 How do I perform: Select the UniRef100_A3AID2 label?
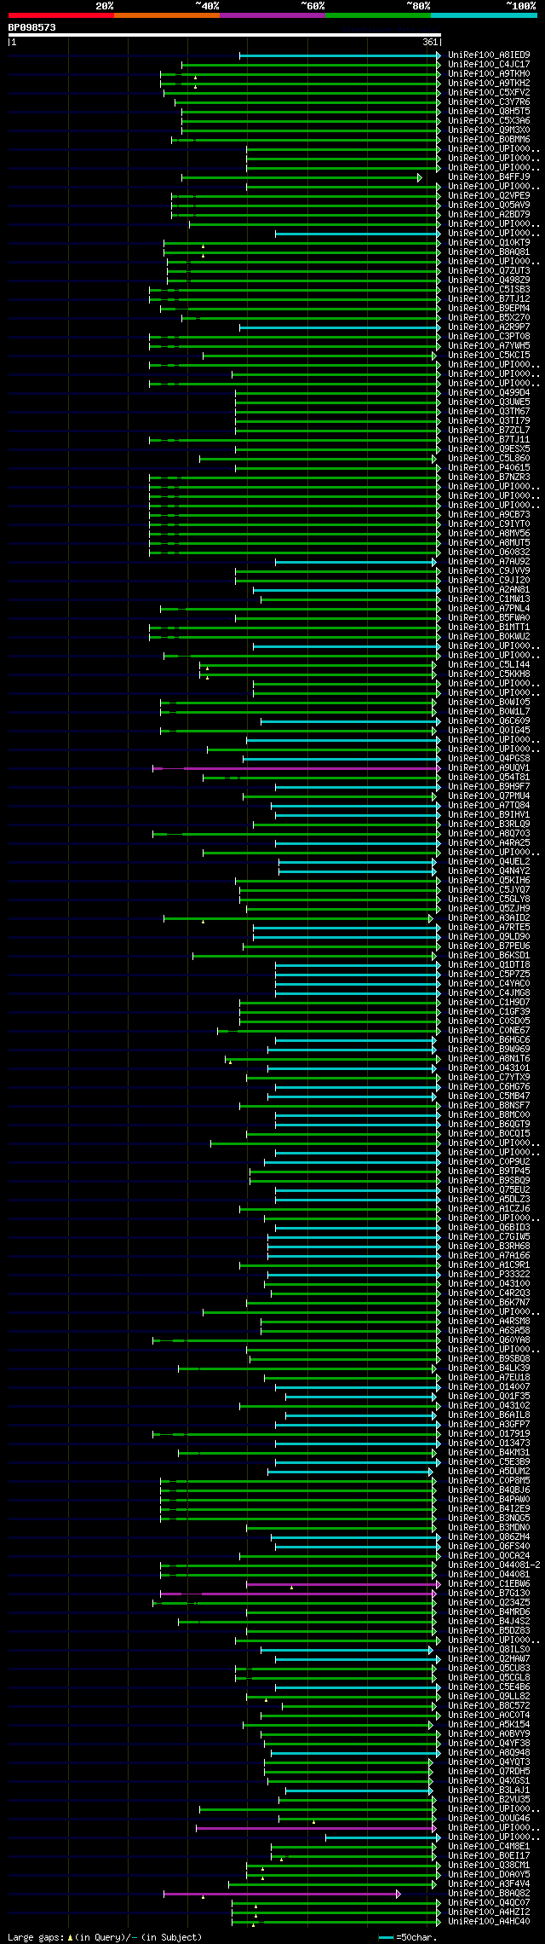489,918
